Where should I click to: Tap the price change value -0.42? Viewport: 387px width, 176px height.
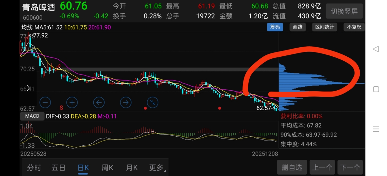point(101,16)
